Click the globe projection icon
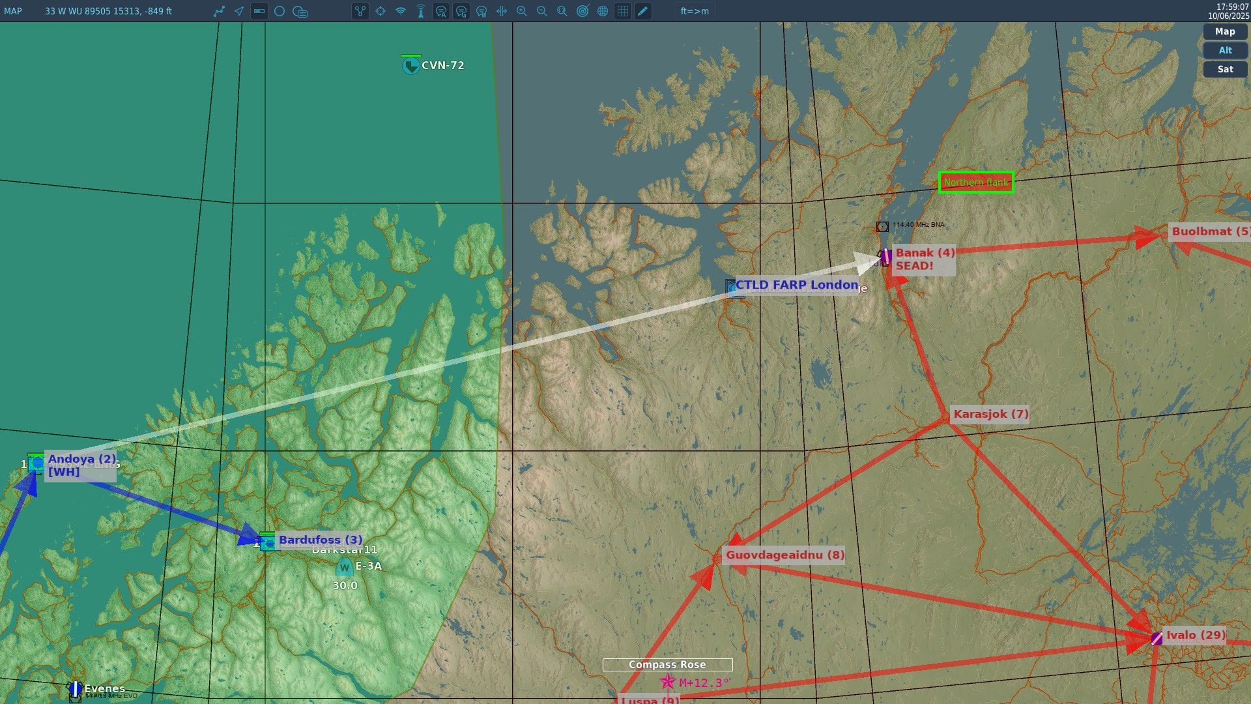This screenshot has height=704, width=1251. coord(603,11)
